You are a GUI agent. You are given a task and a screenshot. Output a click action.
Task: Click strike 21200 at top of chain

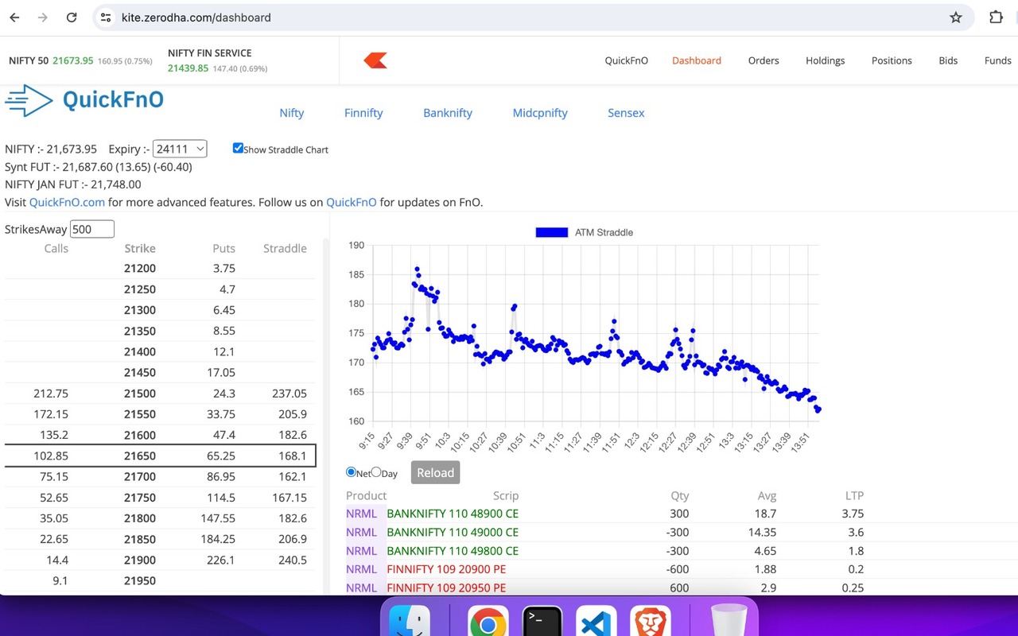pos(140,268)
